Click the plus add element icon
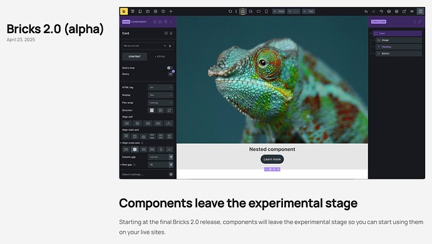 click(x=170, y=11)
